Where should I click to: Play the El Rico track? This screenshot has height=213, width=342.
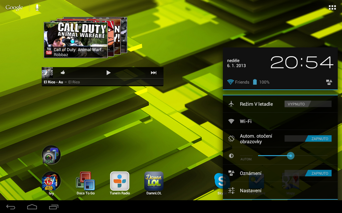(x=108, y=73)
